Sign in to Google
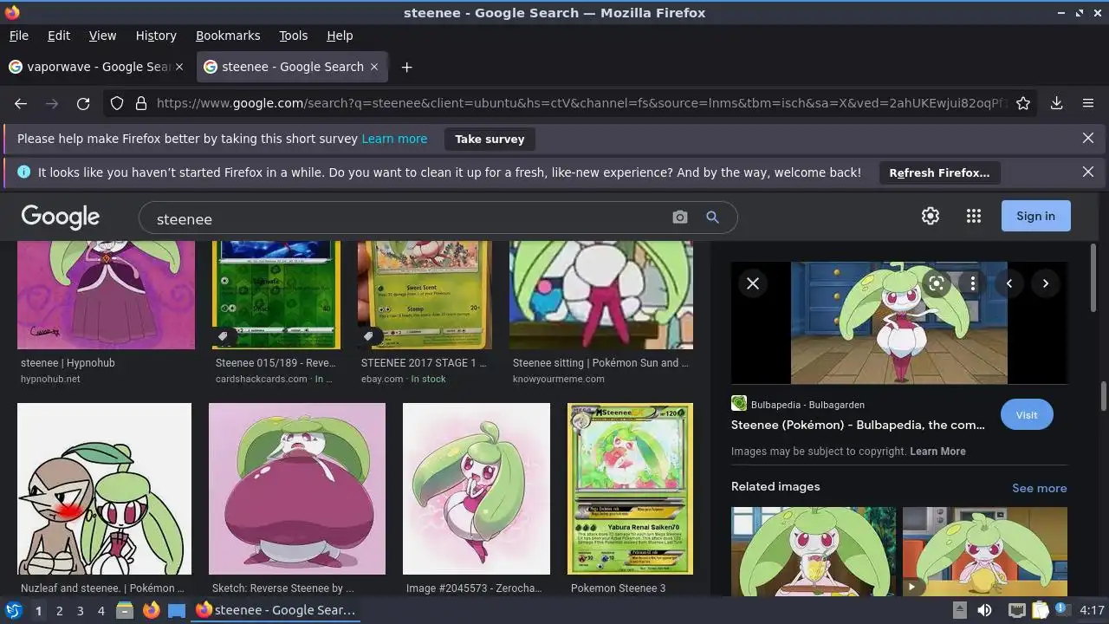Screen dimensions: 1109x624 click(1036, 216)
